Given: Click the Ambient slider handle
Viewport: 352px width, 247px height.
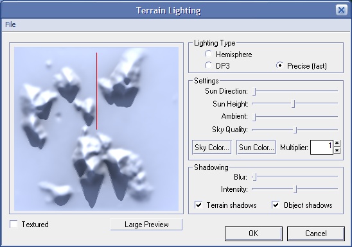Looking at the screenshot, I should coord(254,117).
